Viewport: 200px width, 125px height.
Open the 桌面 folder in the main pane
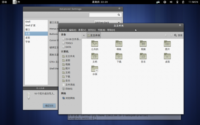[167, 56]
